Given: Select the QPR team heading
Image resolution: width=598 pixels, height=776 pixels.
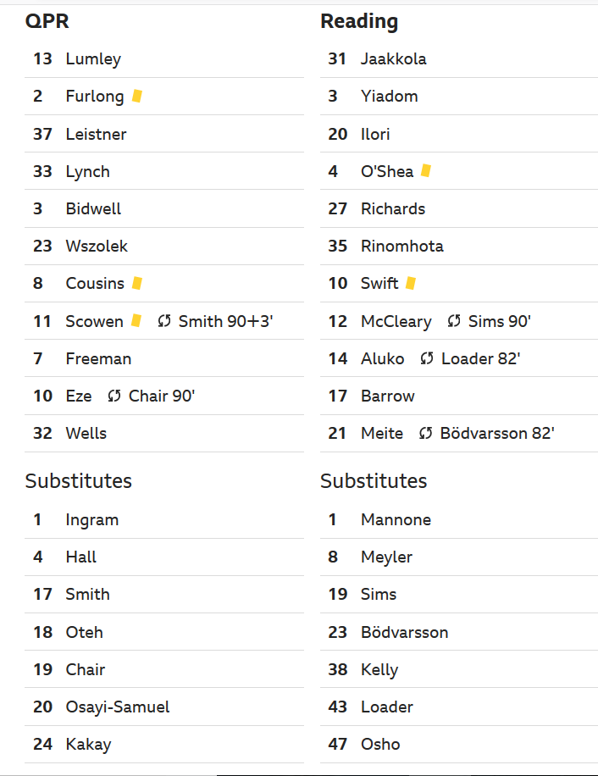Looking at the screenshot, I should tap(47, 21).
